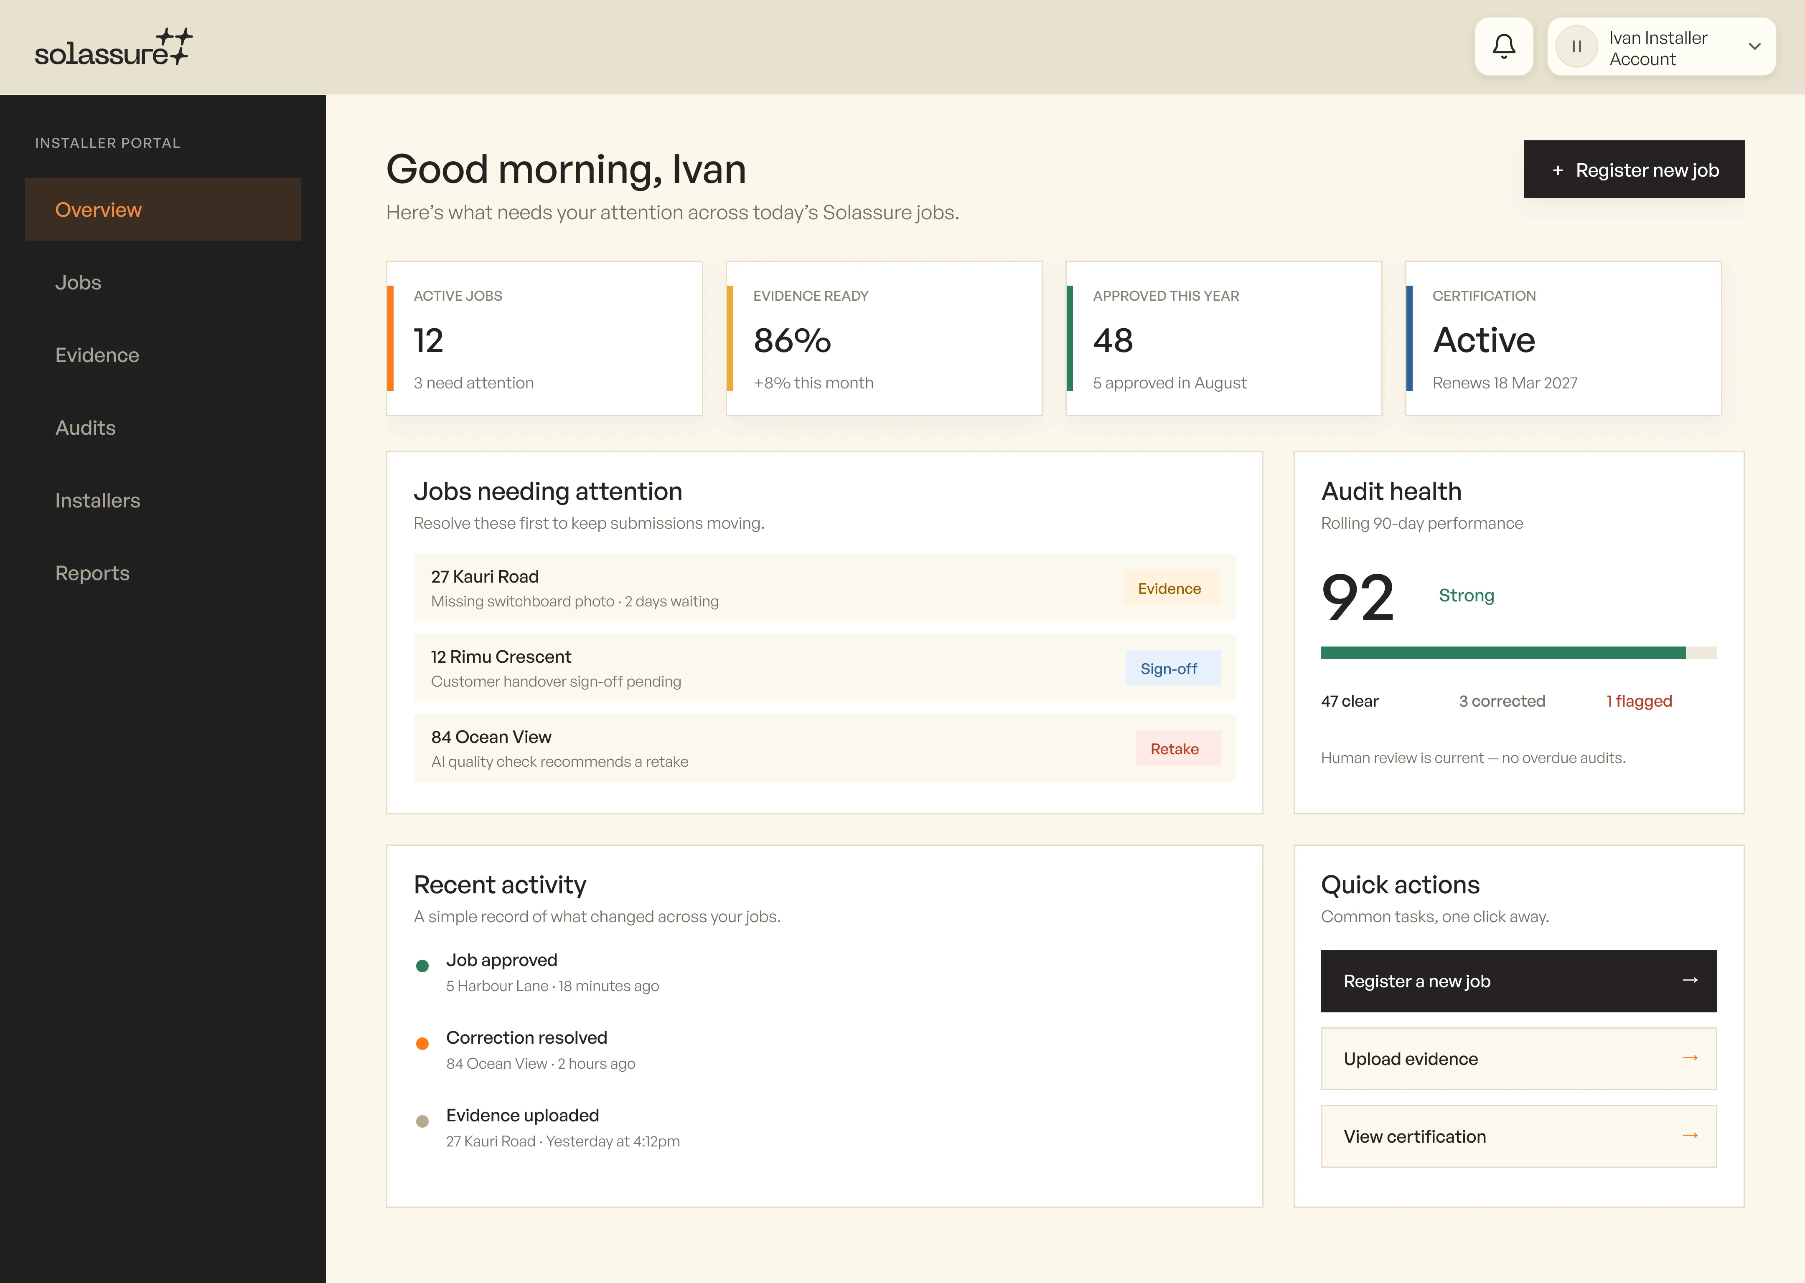Image resolution: width=1805 pixels, height=1283 pixels.
Task: Click the Good morning, Ivan heading
Action: [x=566, y=170]
